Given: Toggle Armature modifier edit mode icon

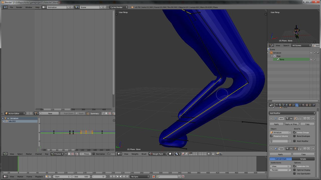Looking at the screenshot, I should [x=296, y=118].
